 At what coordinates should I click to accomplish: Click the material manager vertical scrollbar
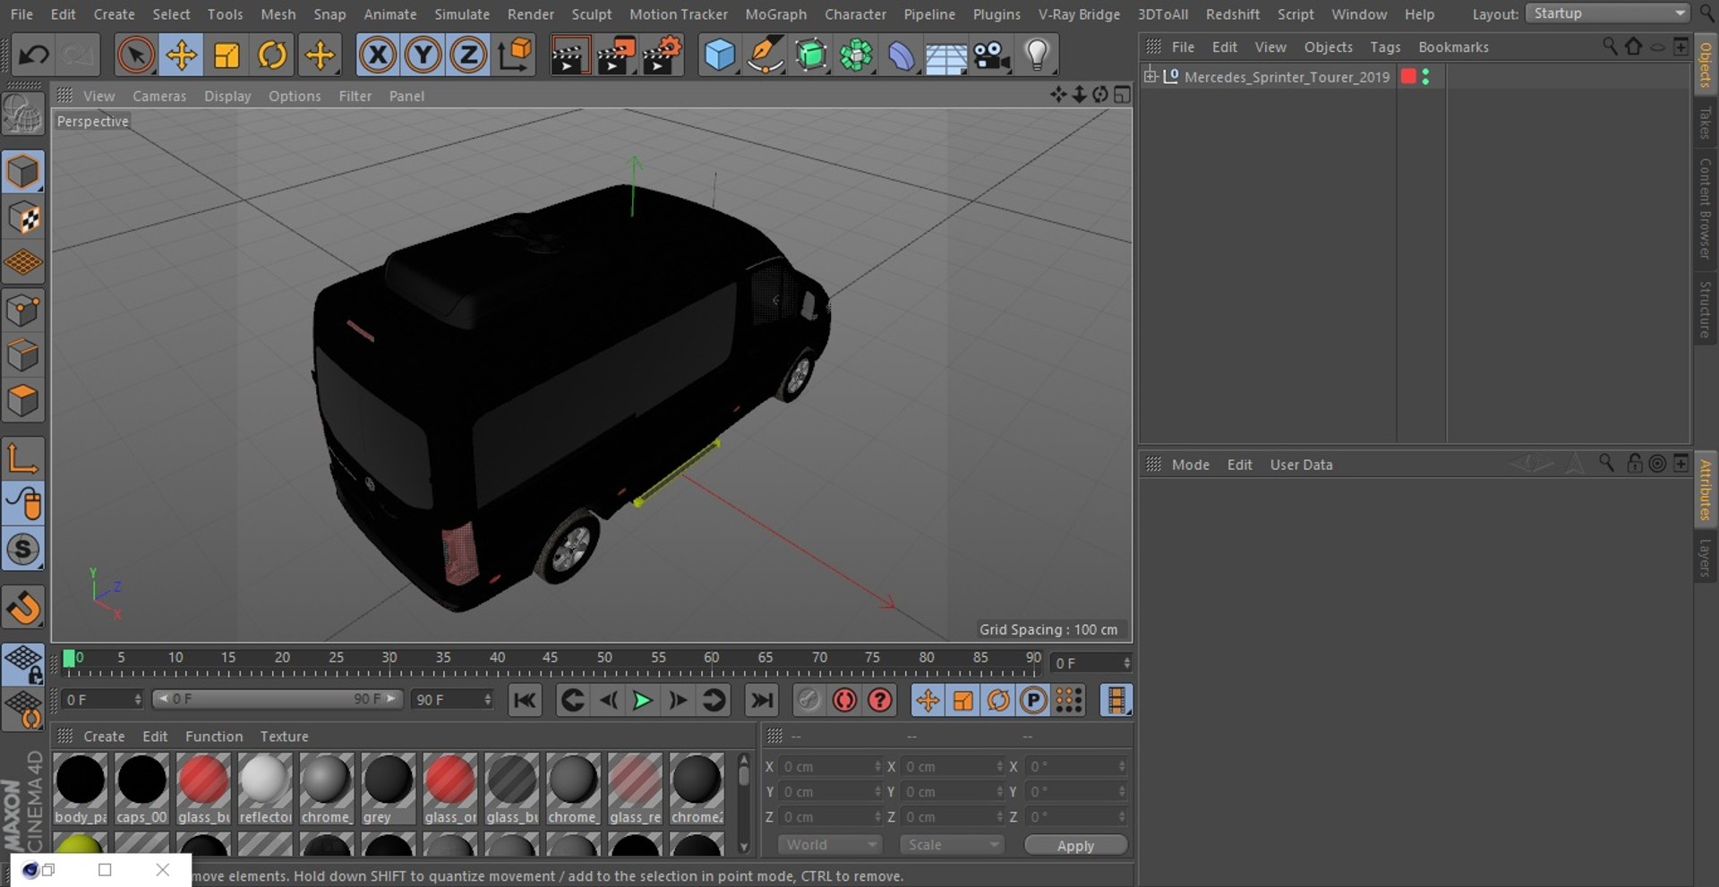(743, 803)
